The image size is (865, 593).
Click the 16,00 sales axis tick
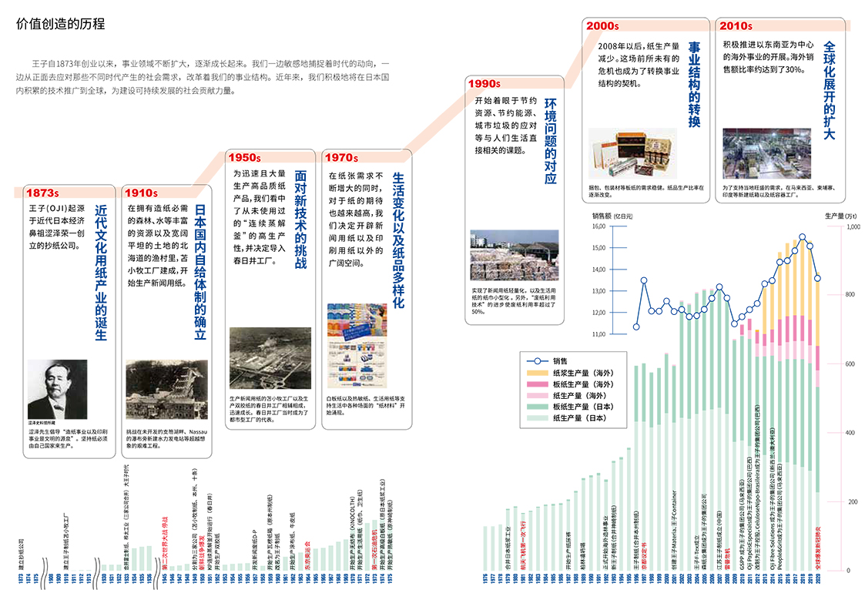click(x=598, y=226)
